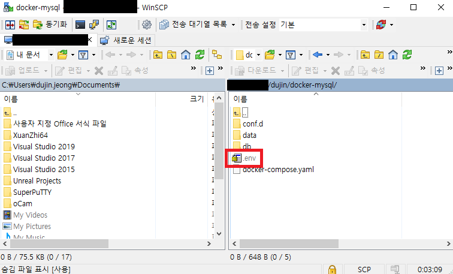Open the 전송 설정 기본 combo box
The height and width of the screenshot is (274, 453).
point(323,25)
